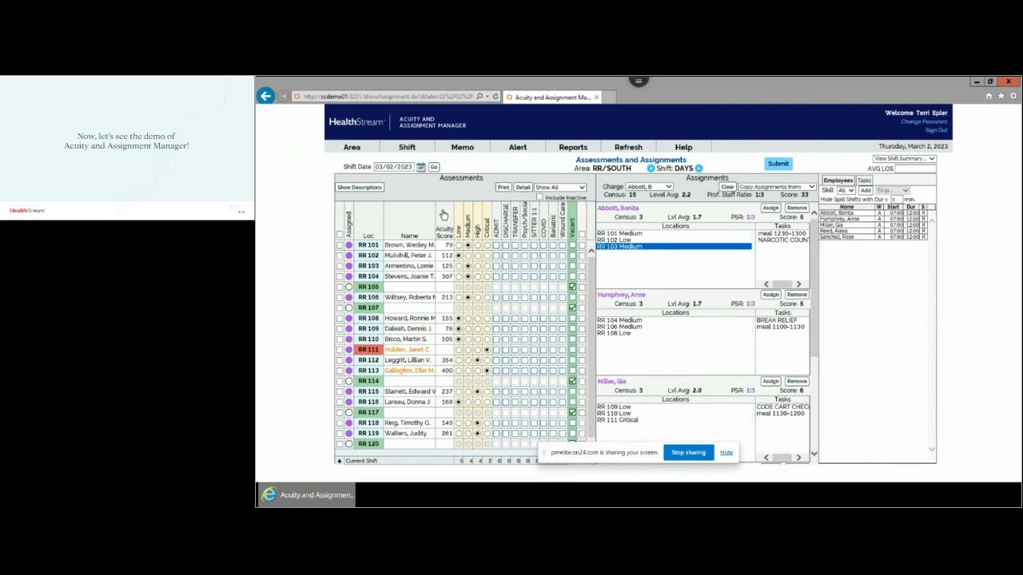Click inside the Shift Date input field
The height and width of the screenshot is (575, 1023).
[396, 167]
